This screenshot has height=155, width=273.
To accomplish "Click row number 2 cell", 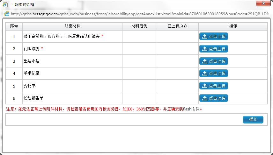I will [14, 49].
